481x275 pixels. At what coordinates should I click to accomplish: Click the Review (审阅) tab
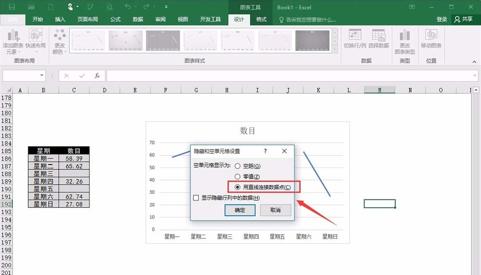click(x=160, y=19)
